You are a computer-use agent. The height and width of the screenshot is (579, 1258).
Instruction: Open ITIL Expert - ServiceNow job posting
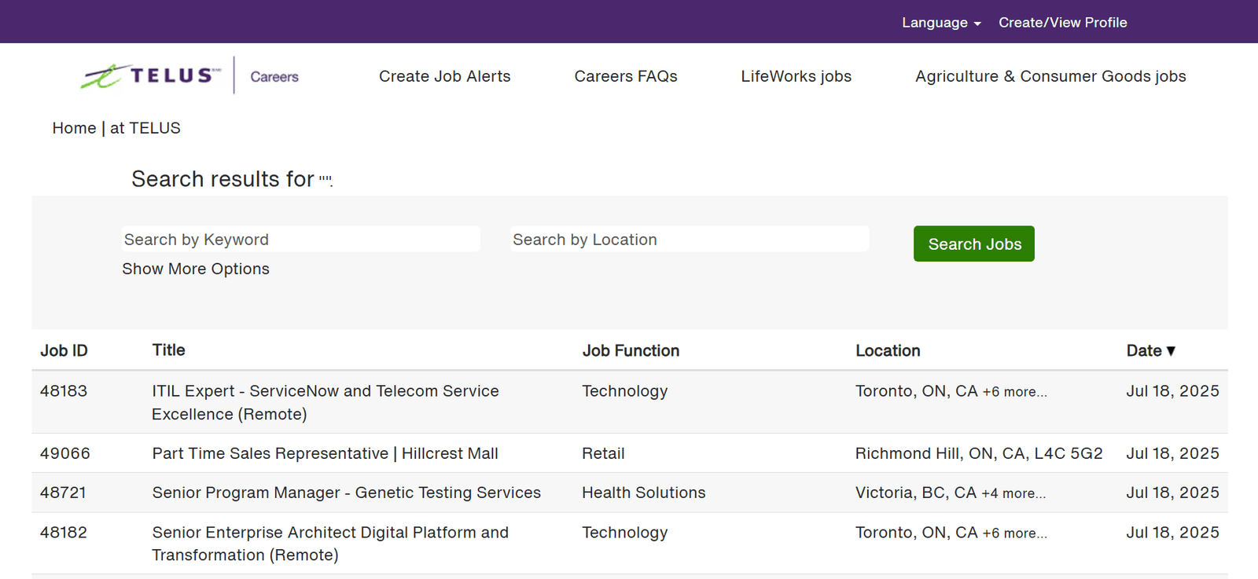pos(326,402)
